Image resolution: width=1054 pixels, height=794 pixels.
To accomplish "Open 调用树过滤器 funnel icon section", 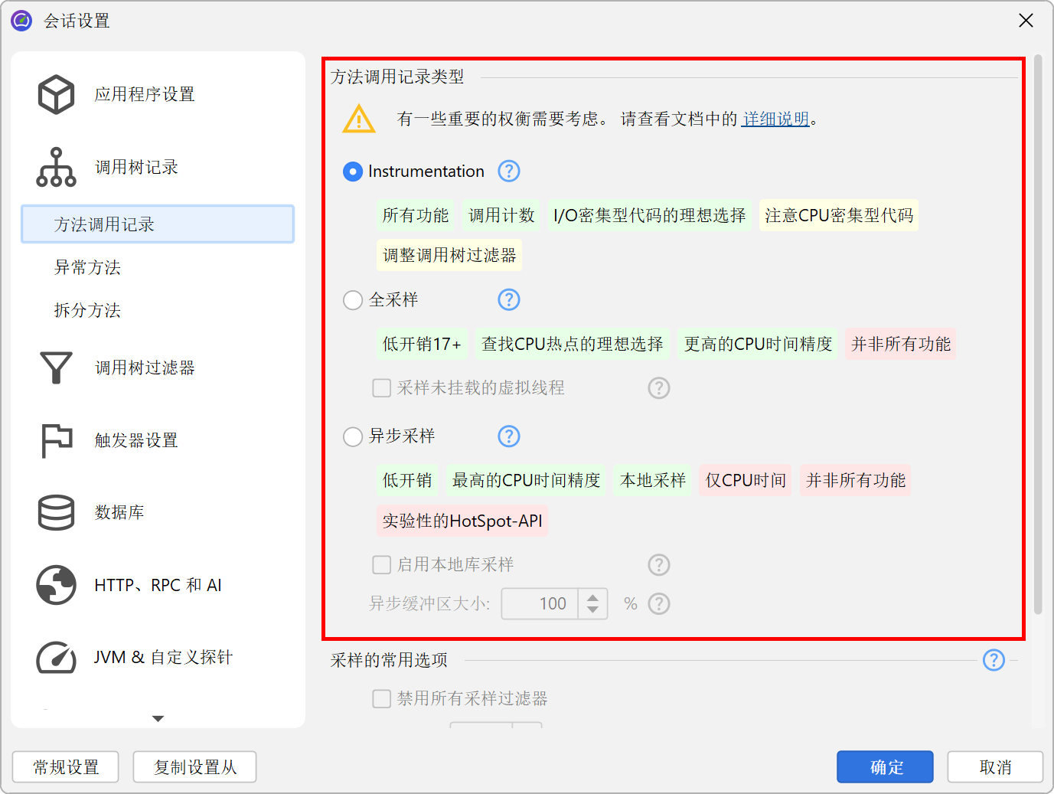I will 56,368.
